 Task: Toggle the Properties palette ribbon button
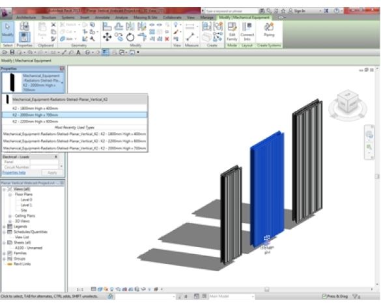24,37
